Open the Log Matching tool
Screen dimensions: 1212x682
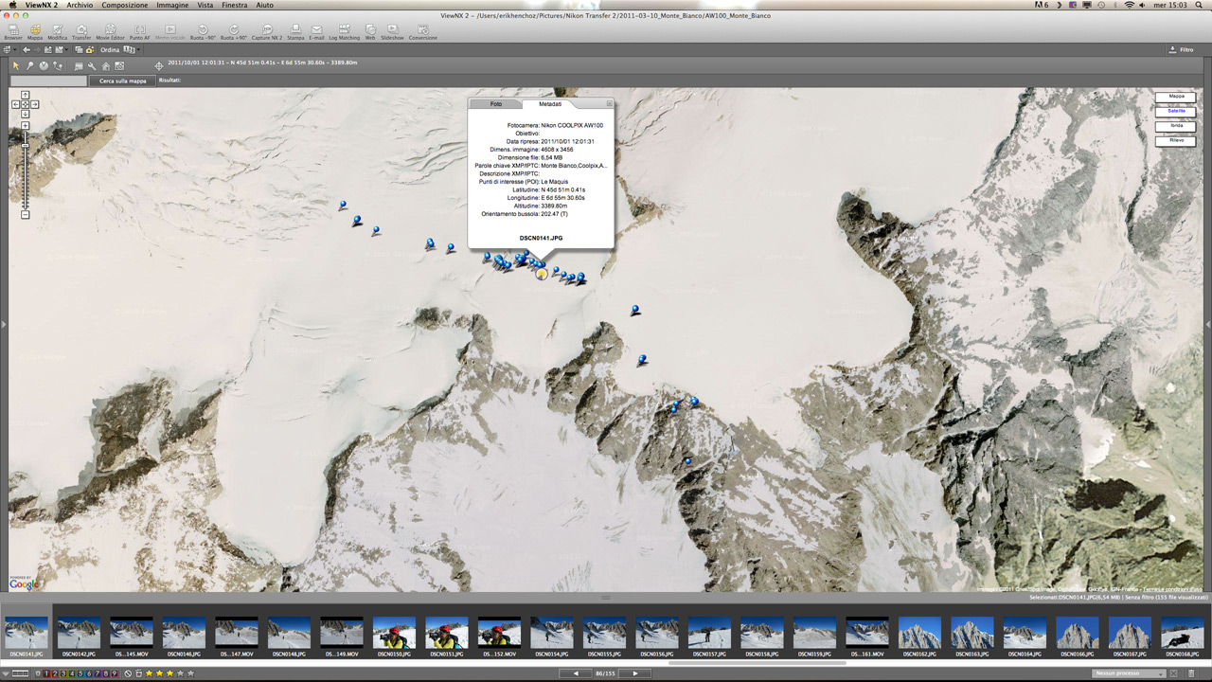coord(344,32)
